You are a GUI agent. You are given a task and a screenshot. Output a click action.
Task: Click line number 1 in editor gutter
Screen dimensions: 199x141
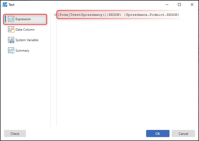coord(55,15)
